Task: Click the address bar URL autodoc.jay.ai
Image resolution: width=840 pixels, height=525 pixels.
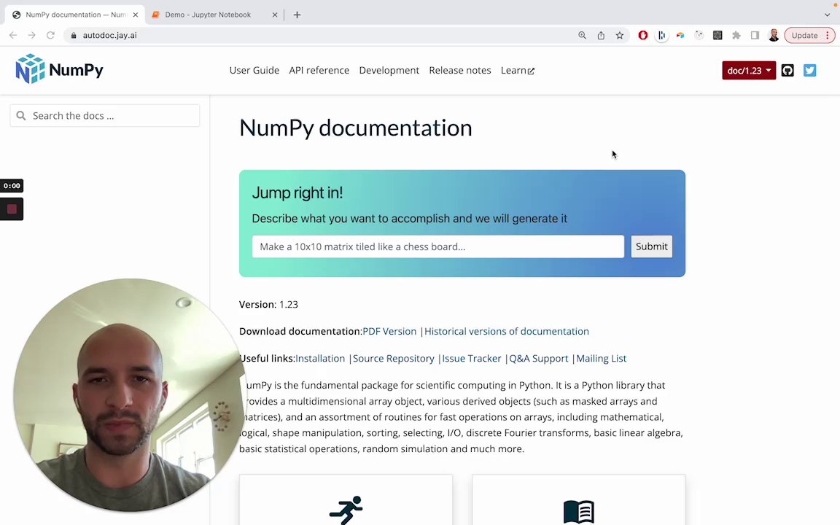Action: [110, 35]
